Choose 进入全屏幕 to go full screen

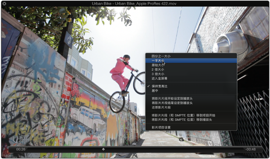click(191, 79)
